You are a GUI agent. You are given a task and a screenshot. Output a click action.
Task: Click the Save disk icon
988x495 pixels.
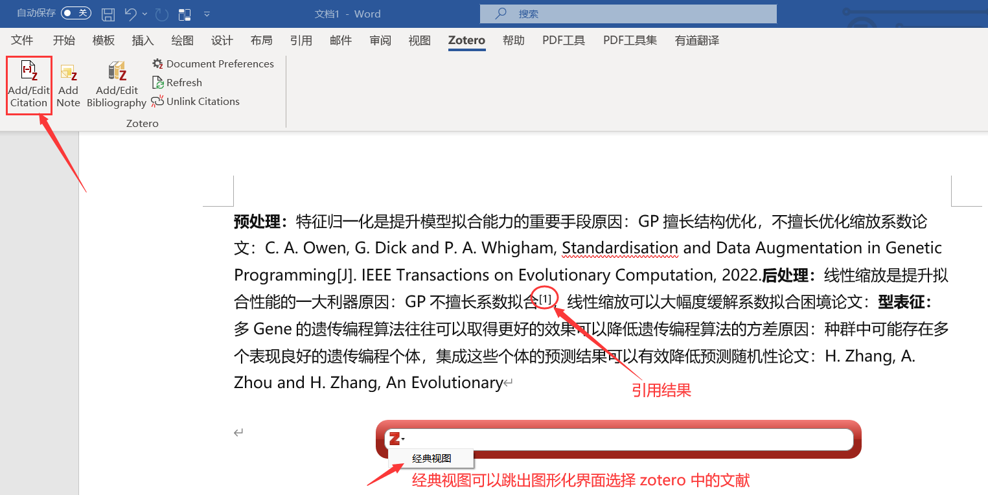(x=109, y=14)
